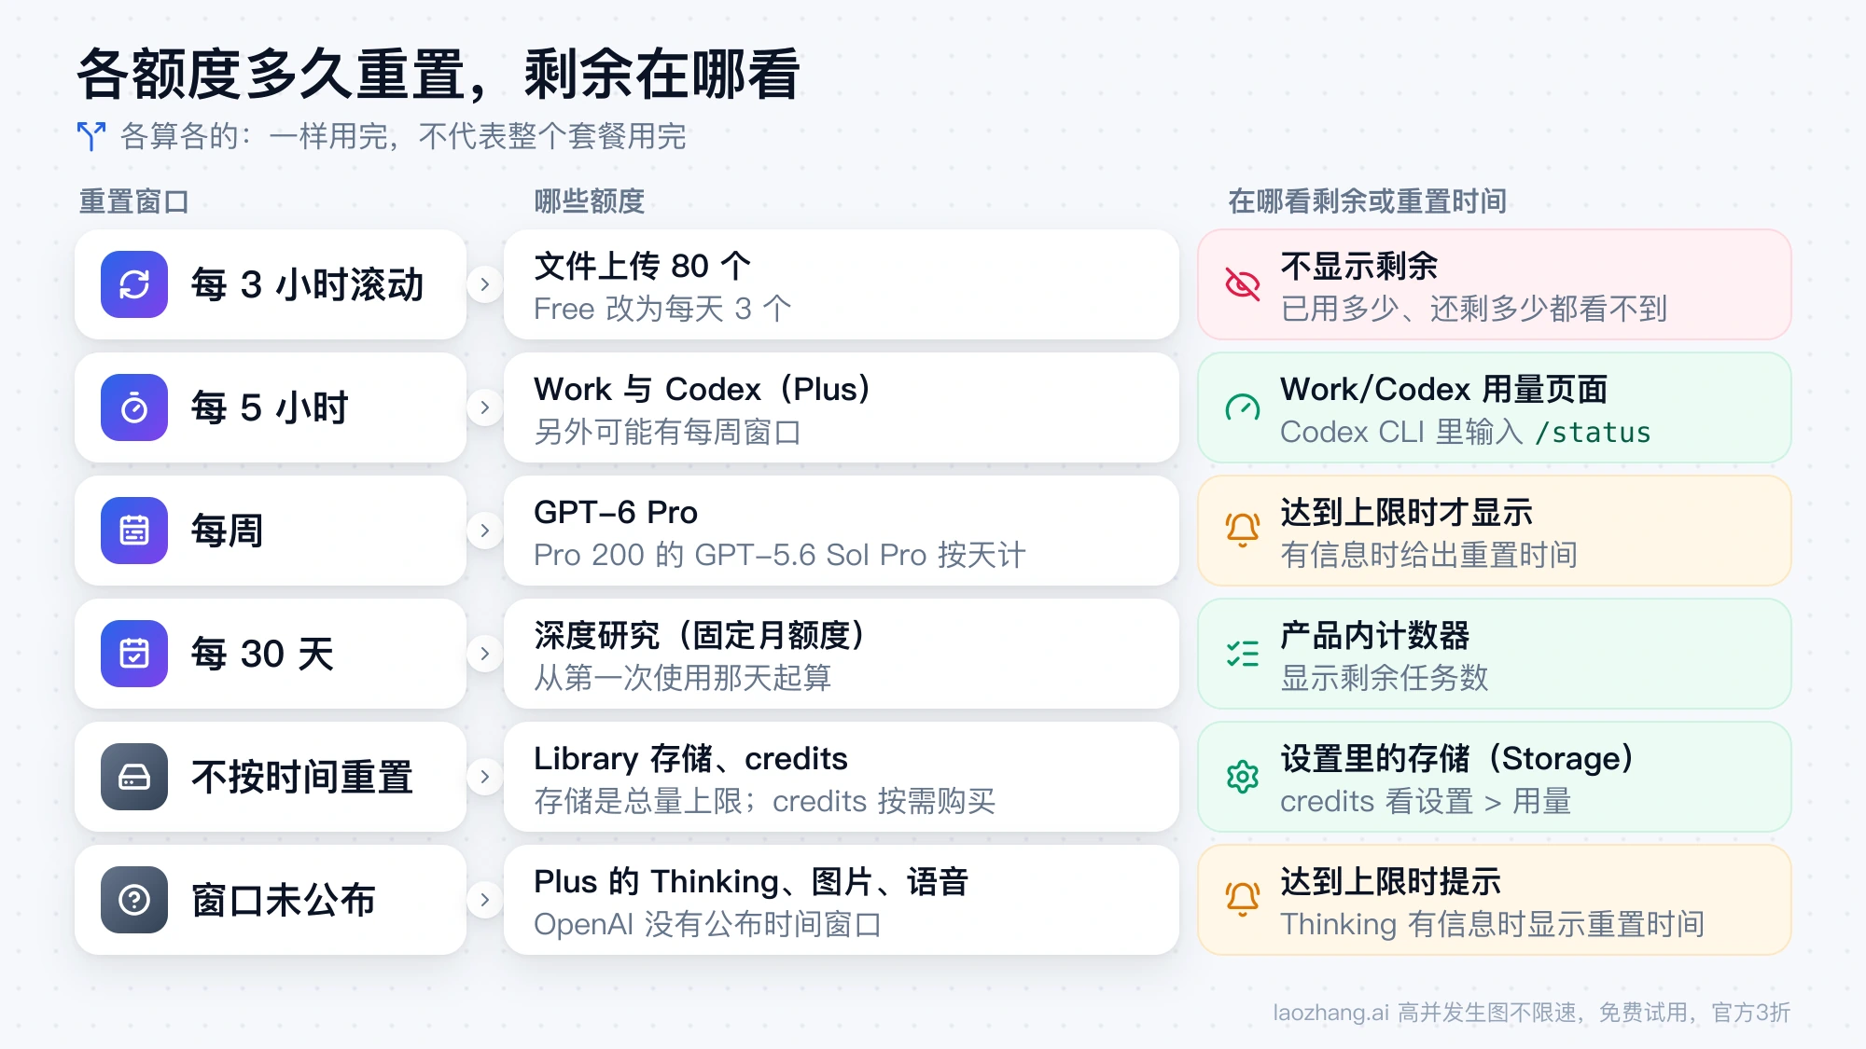Image resolution: width=1866 pixels, height=1049 pixels.
Task: Click the chevron after 每周
Action: coord(484,531)
